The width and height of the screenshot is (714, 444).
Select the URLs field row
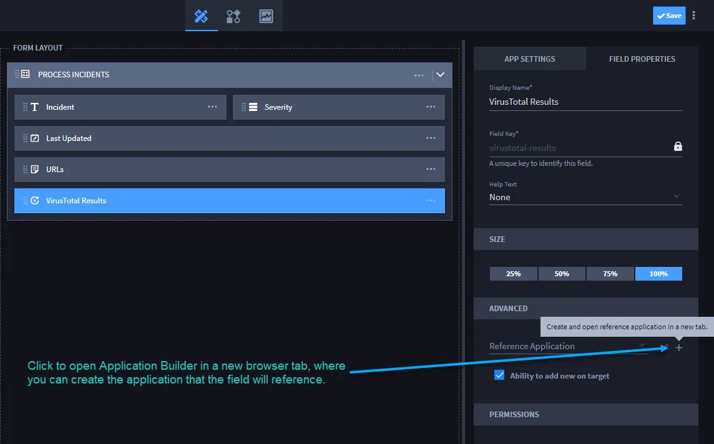230,170
